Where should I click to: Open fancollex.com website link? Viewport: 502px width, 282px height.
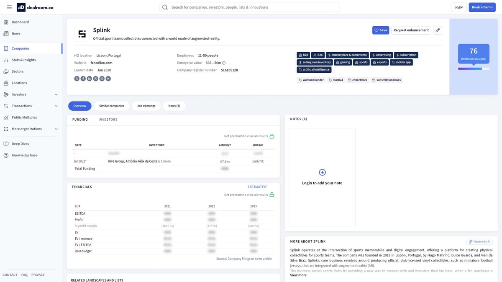(101, 63)
